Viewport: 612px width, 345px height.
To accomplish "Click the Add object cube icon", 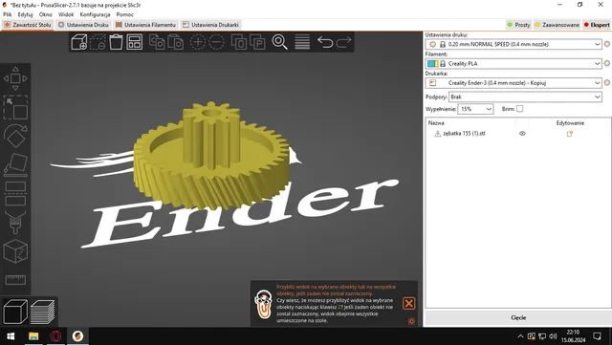I will pos(78,42).
